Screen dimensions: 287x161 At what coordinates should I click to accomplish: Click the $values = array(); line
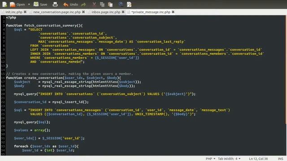[x=32, y=130]
